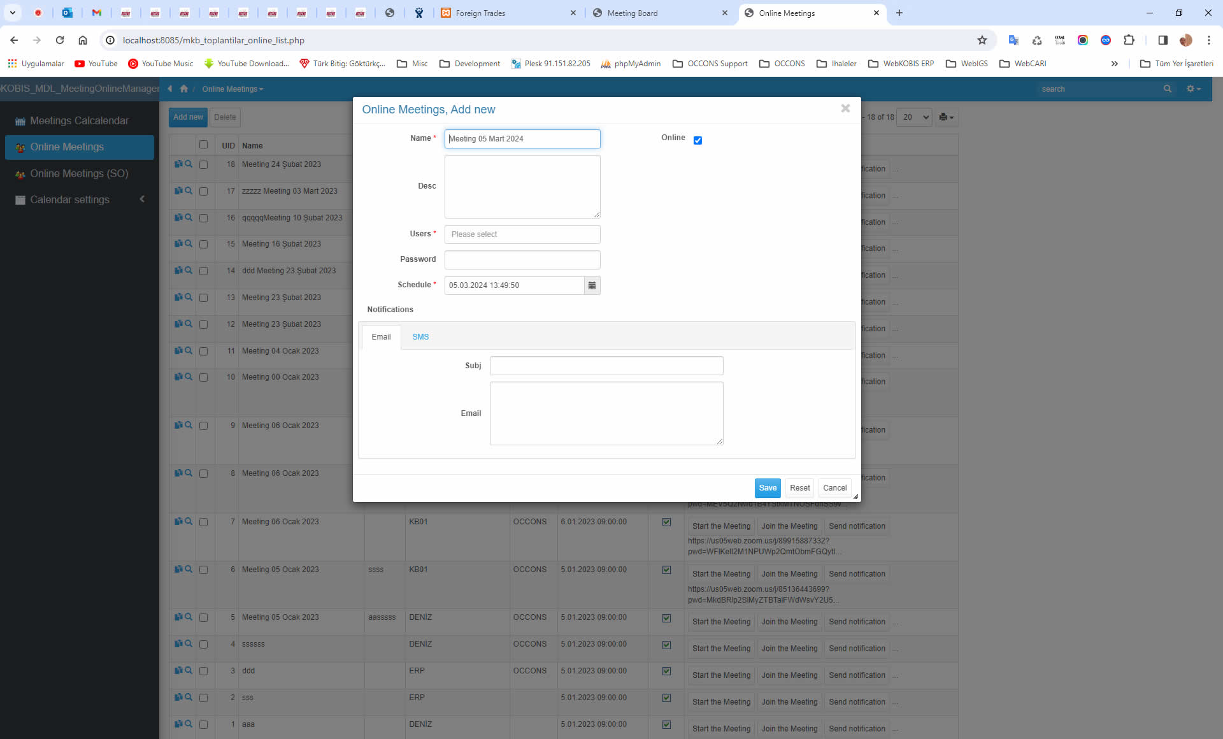
Task: Switch to the SMS notification tab
Action: pyautogui.click(x=420, y=337)
